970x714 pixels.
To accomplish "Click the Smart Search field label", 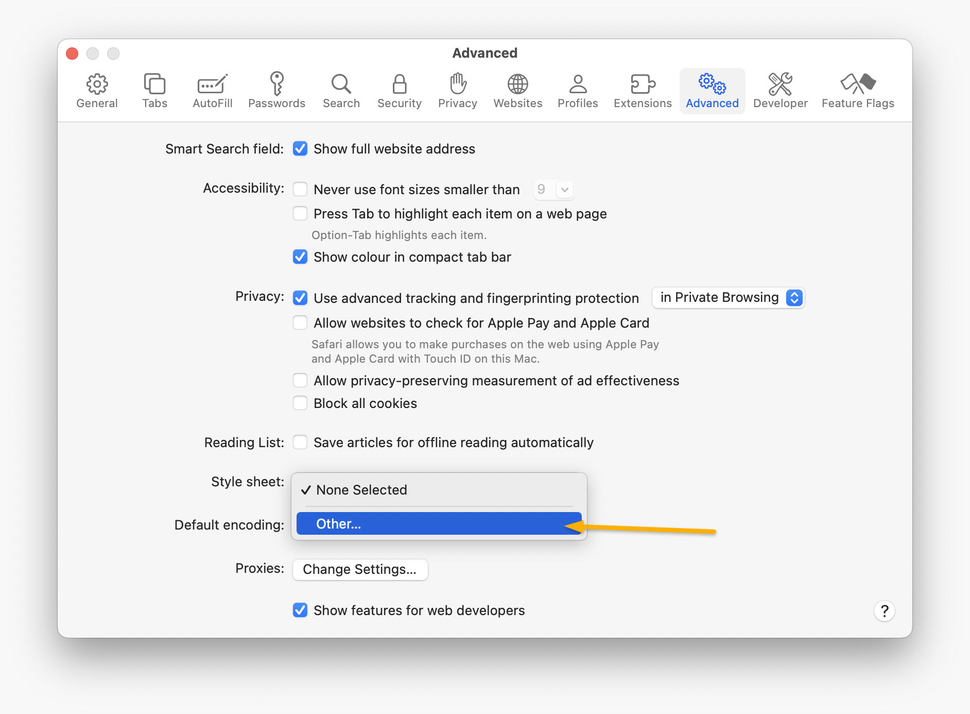I will 224,149.
